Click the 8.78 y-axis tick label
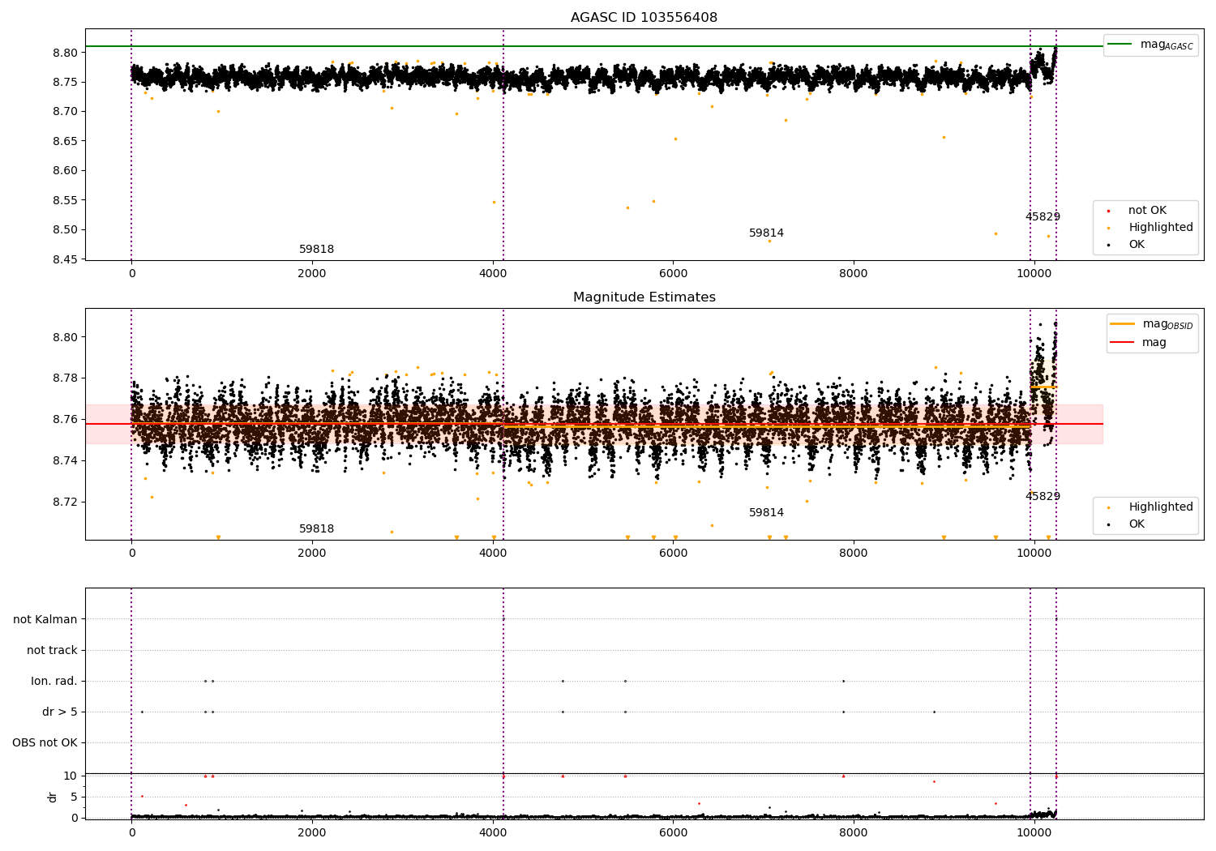 pyautogui.click(x=66, y=378)
